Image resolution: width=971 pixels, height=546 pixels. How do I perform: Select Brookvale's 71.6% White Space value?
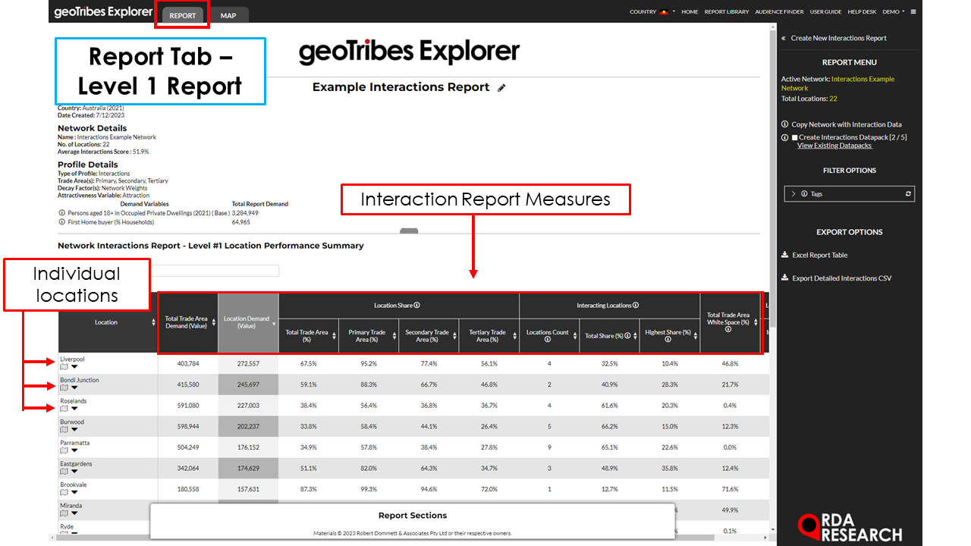point(730,489)
